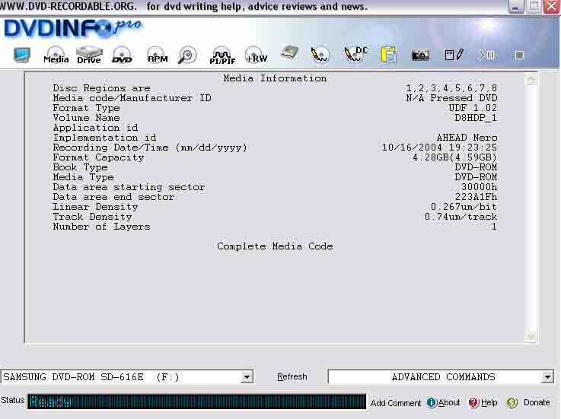Click the Donate link

(537, 402)
